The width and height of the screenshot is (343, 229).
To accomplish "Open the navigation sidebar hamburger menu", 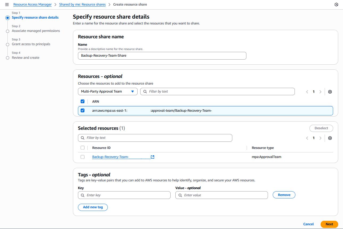I will click(x=7, y=4).
